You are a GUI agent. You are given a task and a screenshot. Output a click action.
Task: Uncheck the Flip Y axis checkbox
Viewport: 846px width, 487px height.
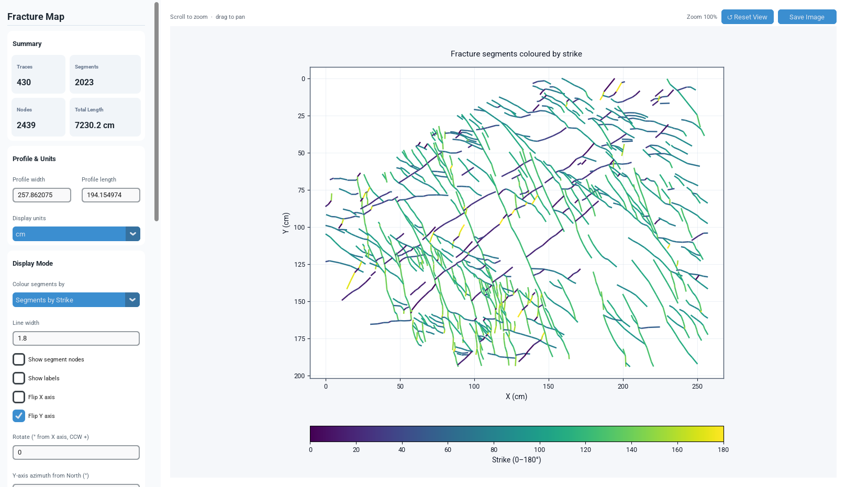19,416
